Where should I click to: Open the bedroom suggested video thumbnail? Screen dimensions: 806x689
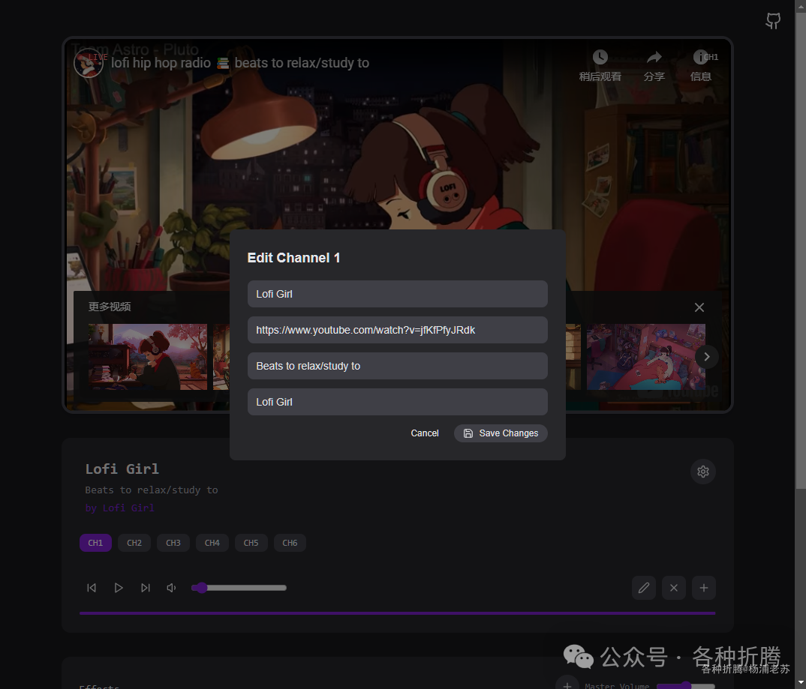645,356
